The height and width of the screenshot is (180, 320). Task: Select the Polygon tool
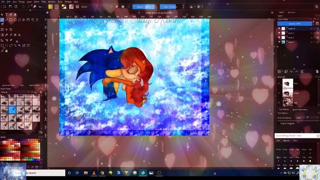click(19, 20)
